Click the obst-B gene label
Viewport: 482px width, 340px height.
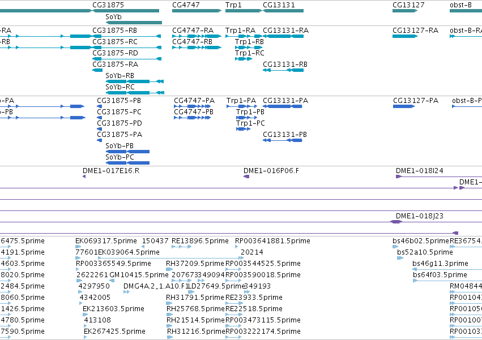click(x=460, y=5)
